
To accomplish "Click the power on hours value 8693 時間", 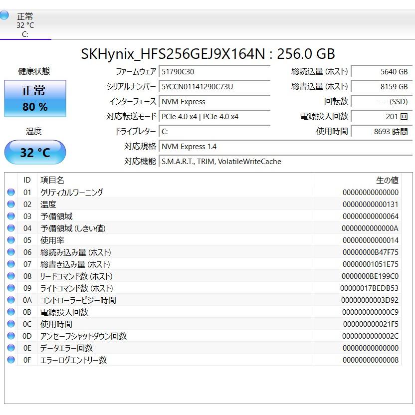I will click(382, 132).
